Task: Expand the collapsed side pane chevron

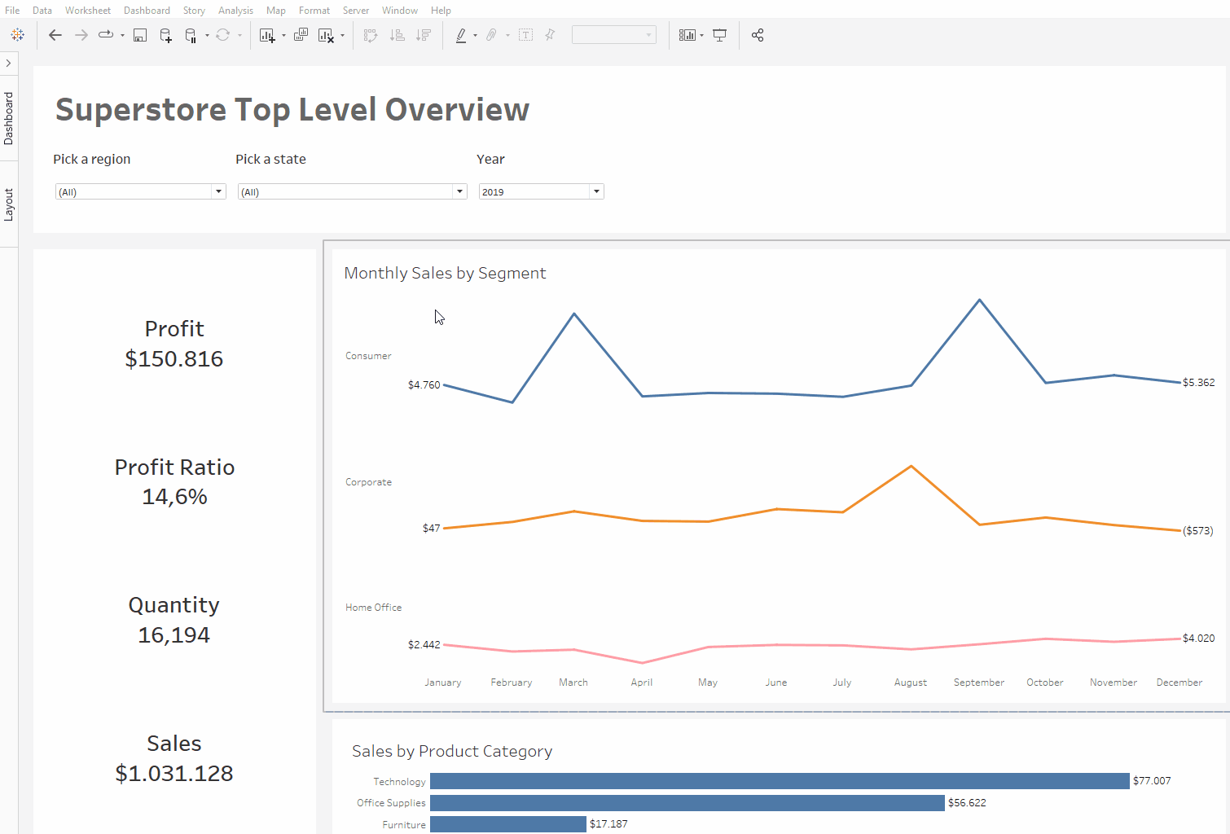Action: (x=8, y=63)
